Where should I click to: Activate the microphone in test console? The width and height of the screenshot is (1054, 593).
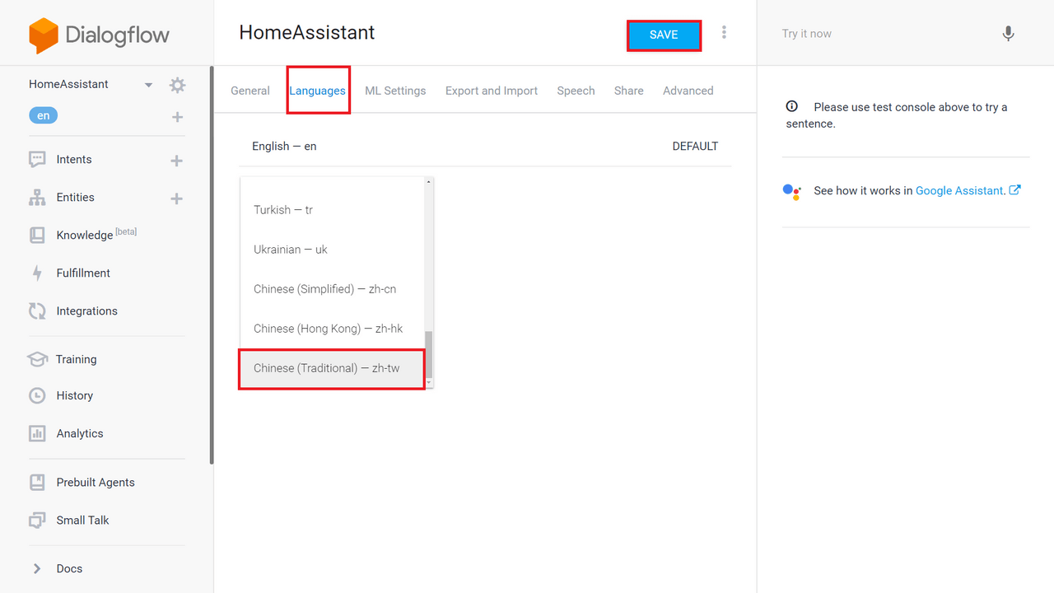[x=1008, y=34]
